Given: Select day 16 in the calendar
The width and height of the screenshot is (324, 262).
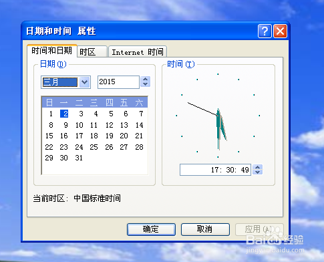Looking at the screenshot, I should [64, 136].
